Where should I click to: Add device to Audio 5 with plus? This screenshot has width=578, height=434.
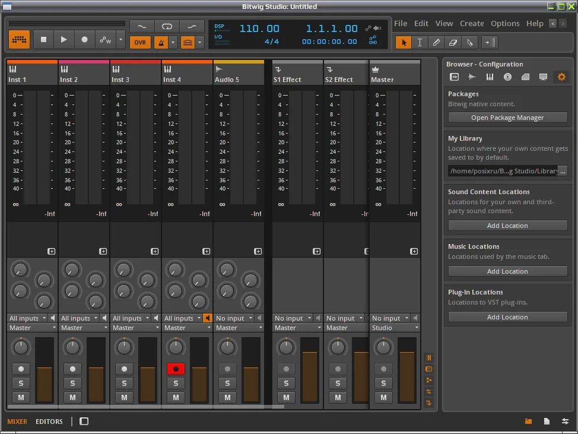point(258,251)
